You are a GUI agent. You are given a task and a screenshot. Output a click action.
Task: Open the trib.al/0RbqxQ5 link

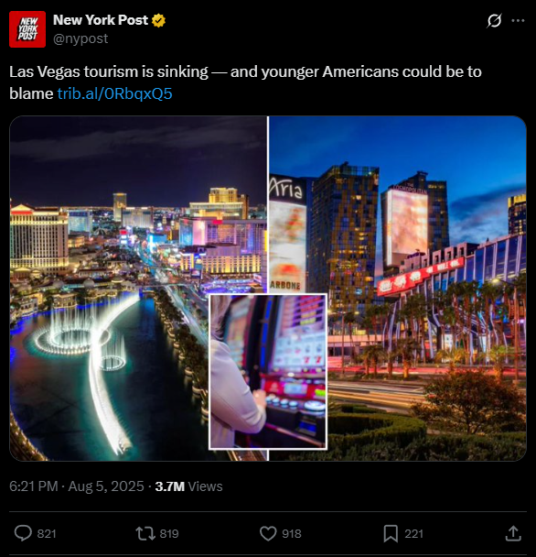[114, 93]
